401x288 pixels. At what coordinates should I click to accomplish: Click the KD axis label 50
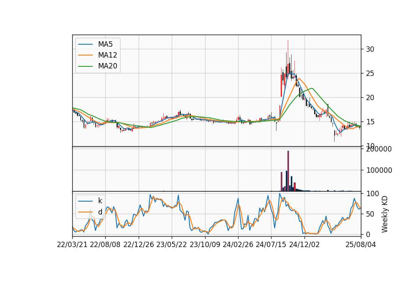pyautogui.click(x=370, y=214)
